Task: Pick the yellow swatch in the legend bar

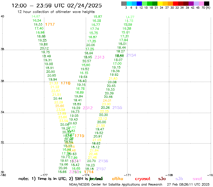Action: [x=160, y=3]
